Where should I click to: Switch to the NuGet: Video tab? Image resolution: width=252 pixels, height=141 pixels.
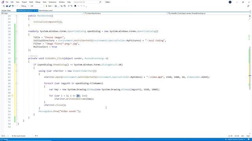tap(6, 11)
